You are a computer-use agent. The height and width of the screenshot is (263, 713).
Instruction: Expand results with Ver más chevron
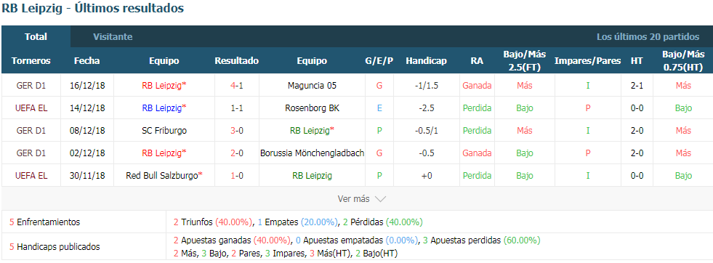pyautogui.click(x=361, y=199)
